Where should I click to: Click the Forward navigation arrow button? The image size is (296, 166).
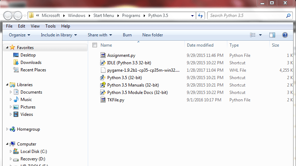pyautogui.click(x=18, y=16)
